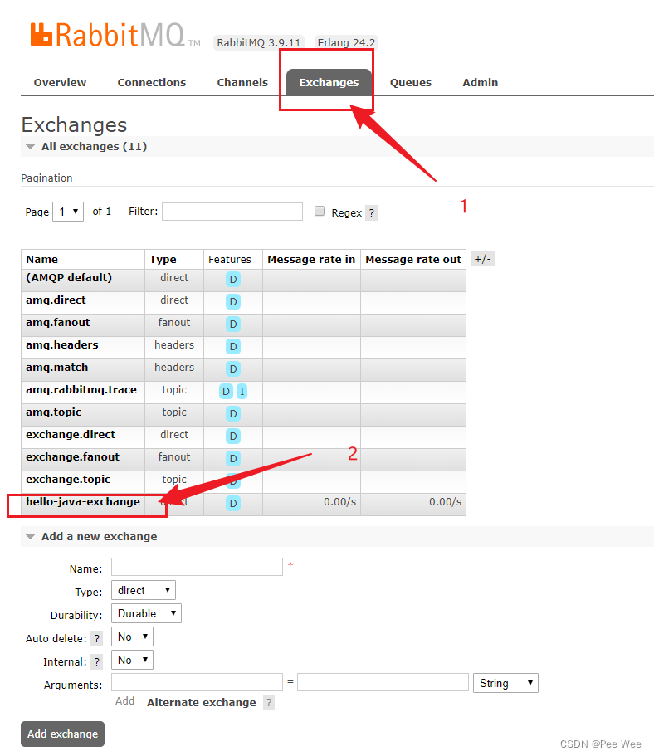The image size is (654, 756).
Task: Open the amq.direct exchange
Action: tap(56, 300)
